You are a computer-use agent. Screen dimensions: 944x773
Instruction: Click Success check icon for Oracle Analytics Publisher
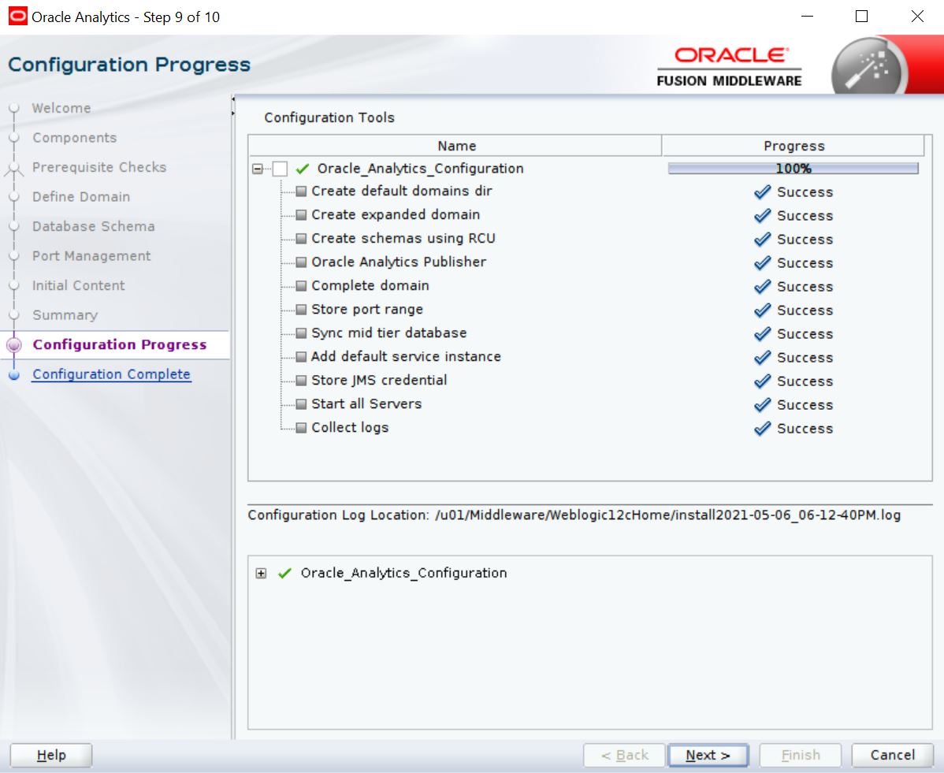(x=762, y=263)
